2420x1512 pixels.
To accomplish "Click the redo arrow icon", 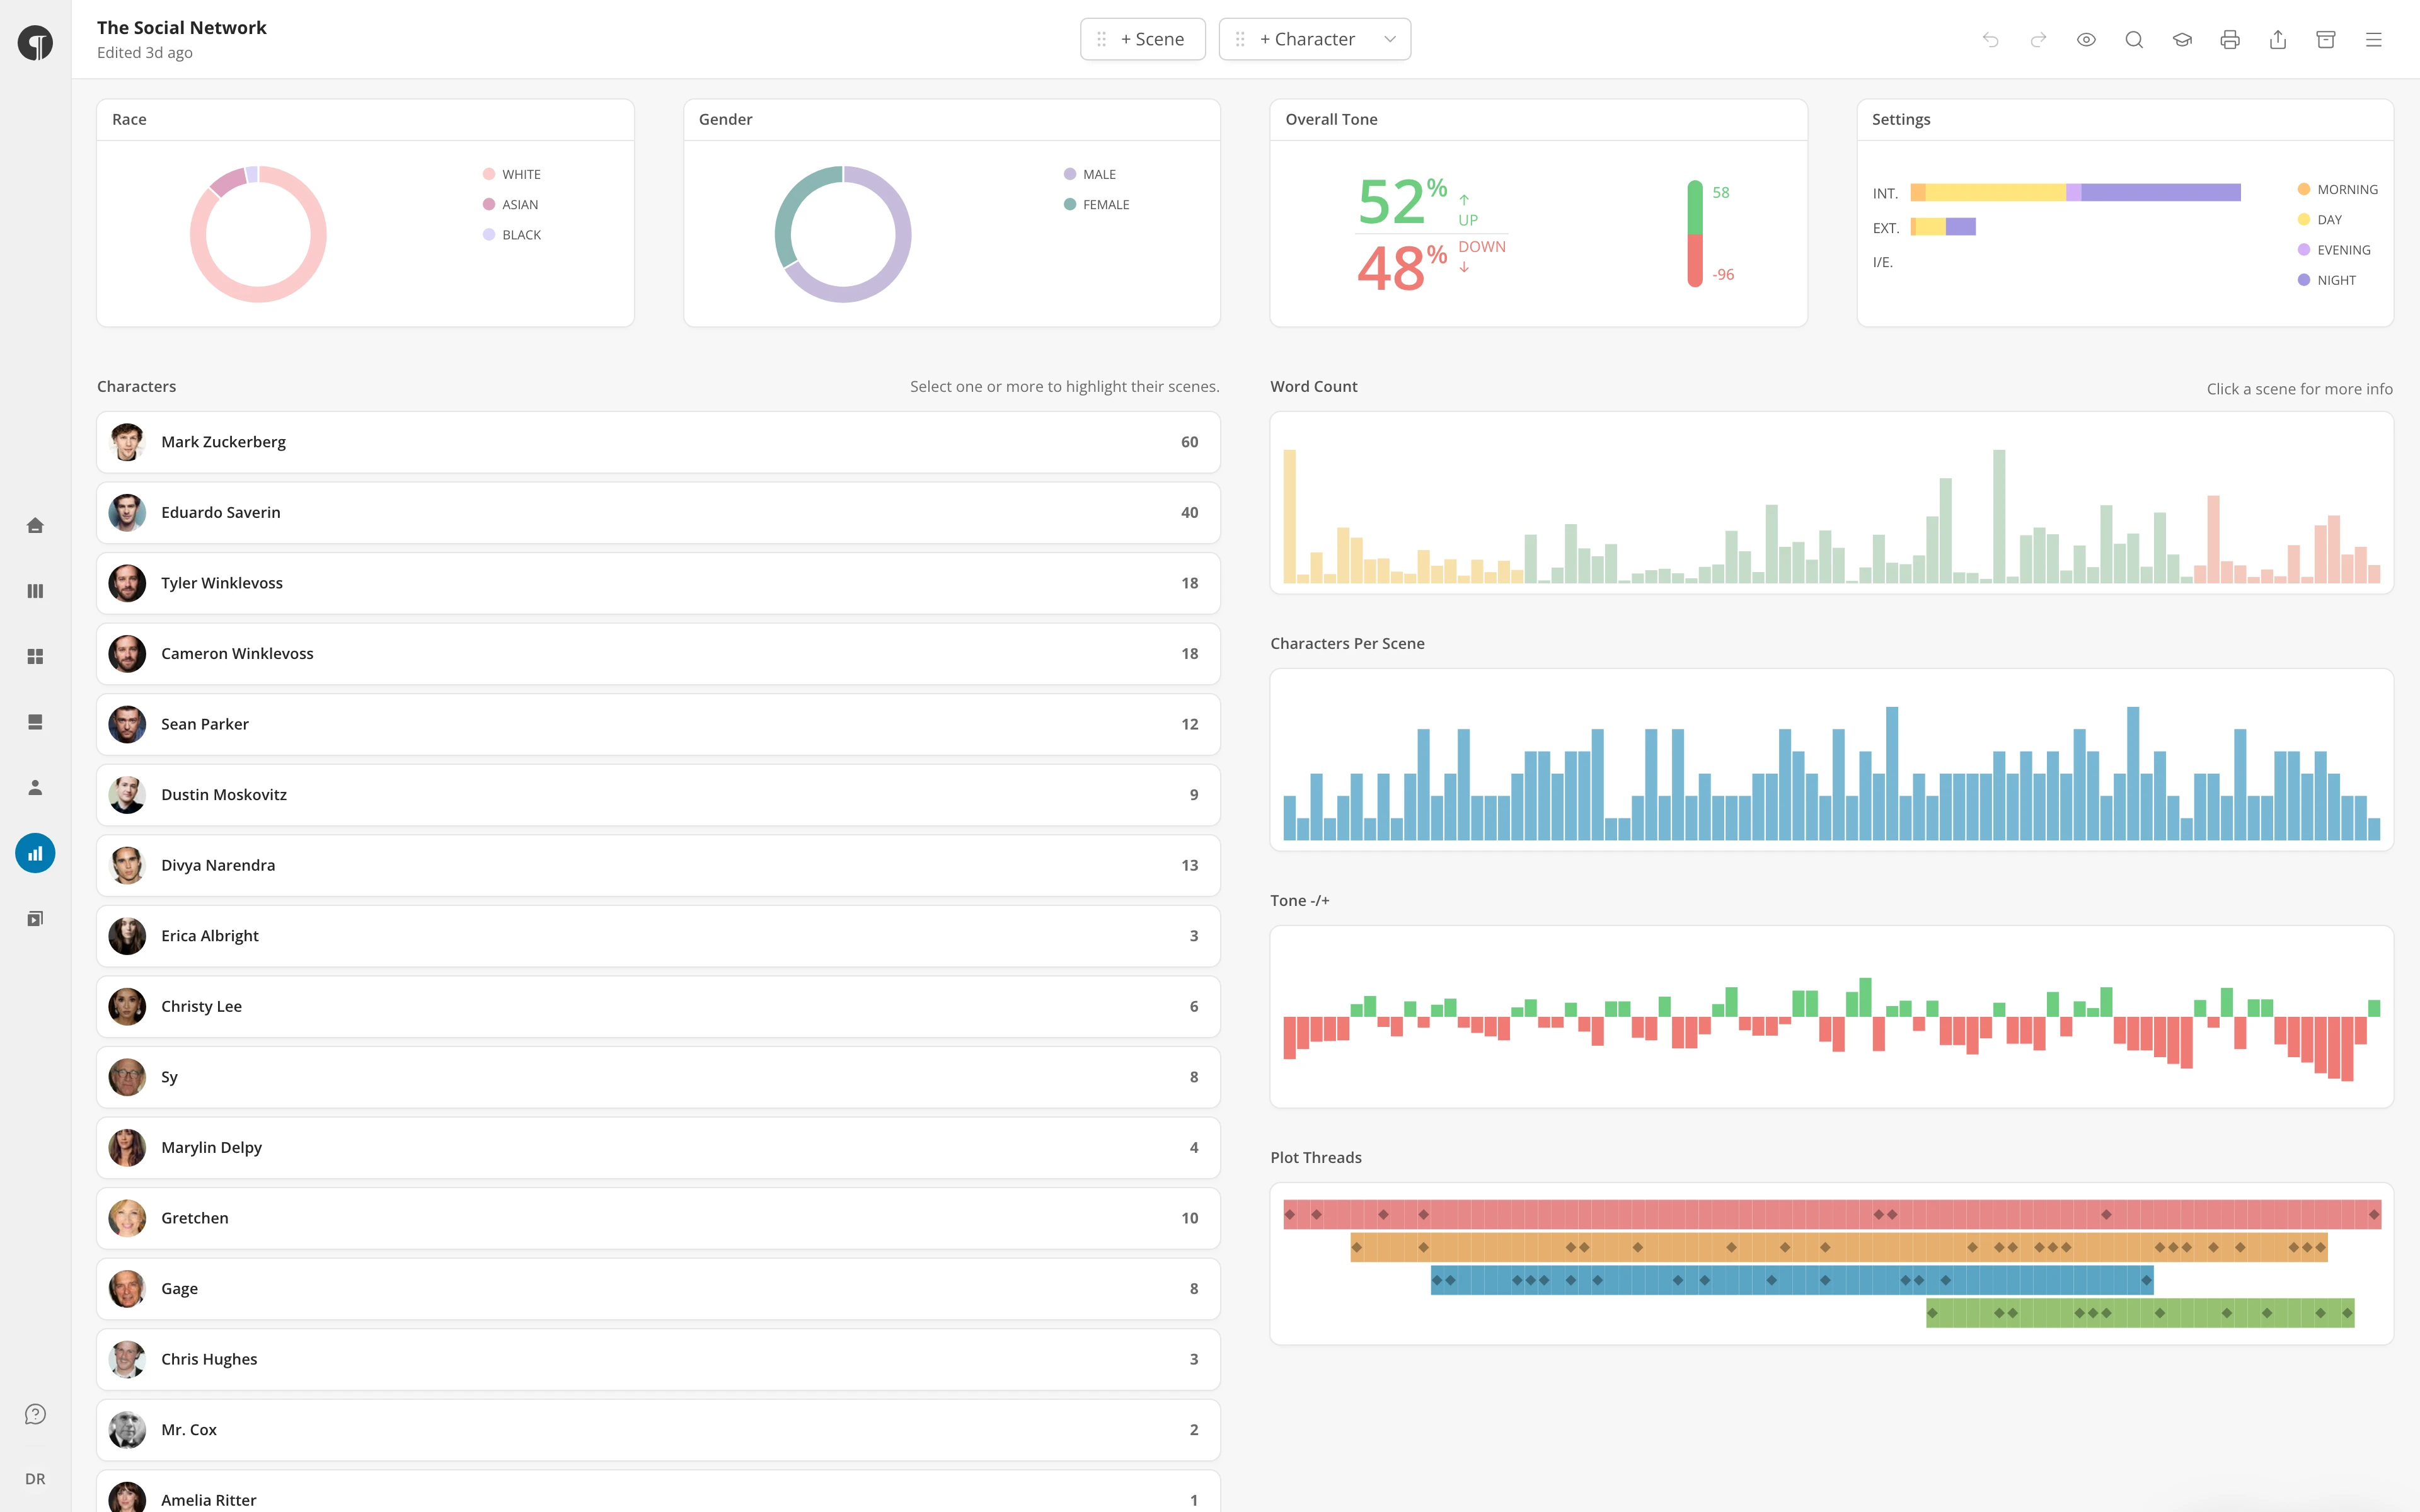I will point(2038,39).
